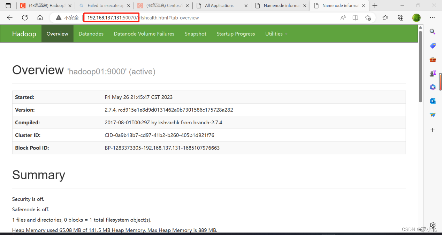Click the 'Cluster ID:' row label
The height and width of the screenshot is (235, 442).
(27, 135)
